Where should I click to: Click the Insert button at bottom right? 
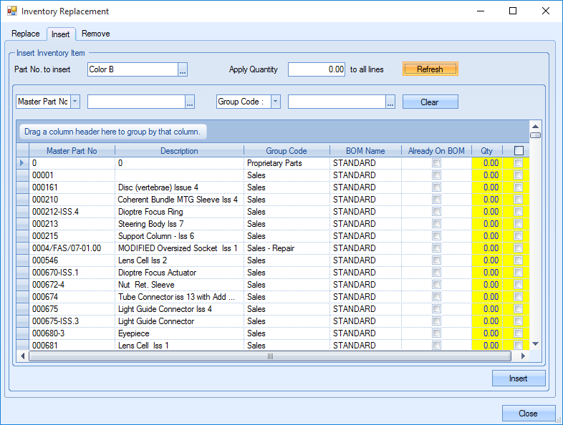pyautogui.click(x=518, y=378)
